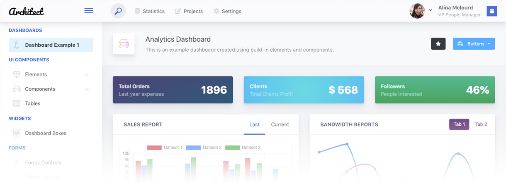This screenshot has height=182, width=506.
Task: Click the SALES REPORT heading
Action: click(x=143, y=125)
